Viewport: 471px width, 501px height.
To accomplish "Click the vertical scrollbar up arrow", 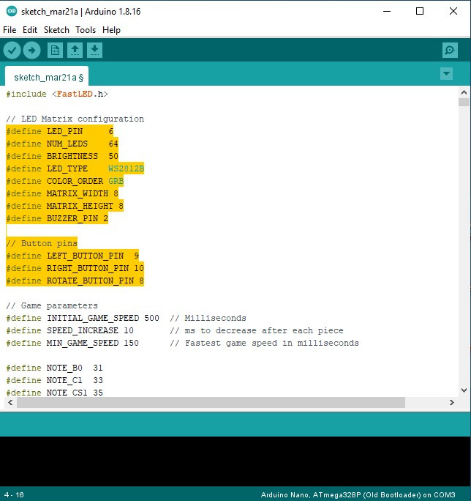I will (x=464, y=92).
